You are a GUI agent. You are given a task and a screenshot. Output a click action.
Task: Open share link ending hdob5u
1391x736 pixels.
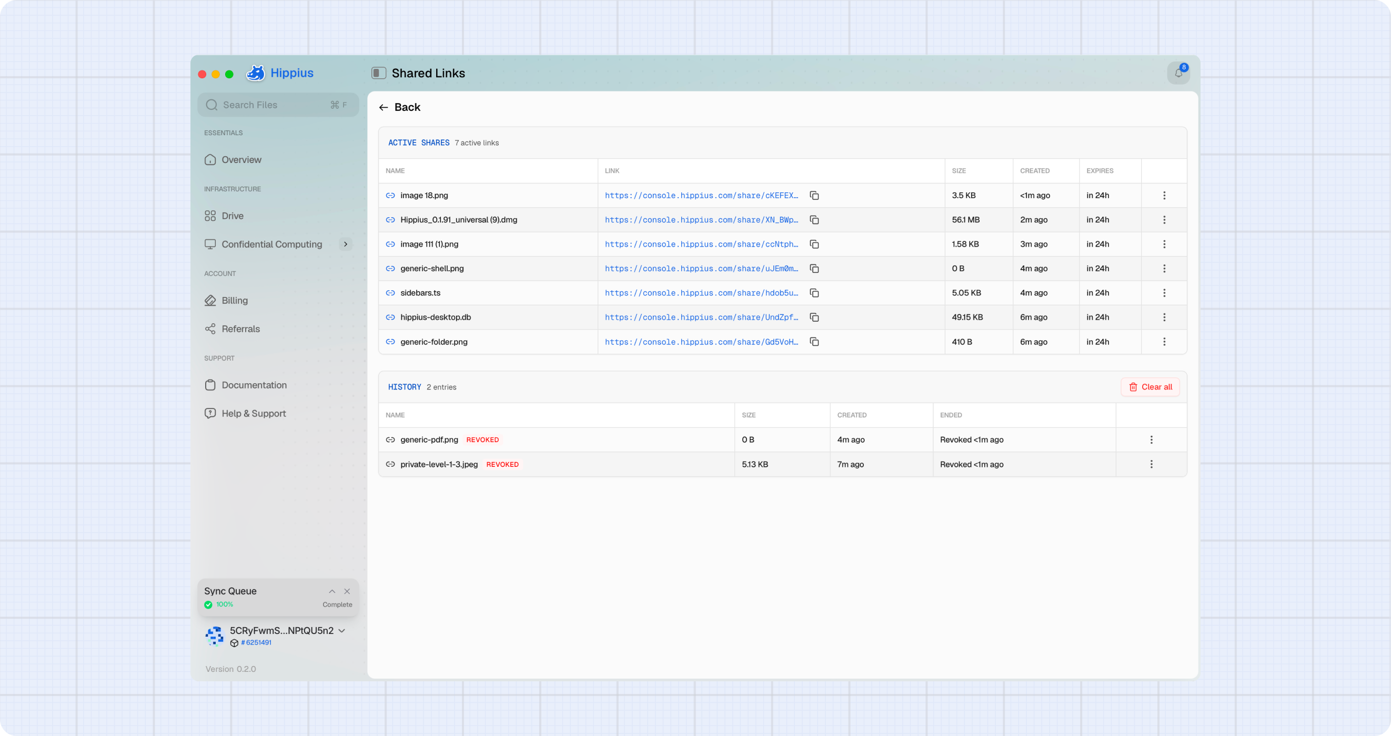(x=701, y=292)
